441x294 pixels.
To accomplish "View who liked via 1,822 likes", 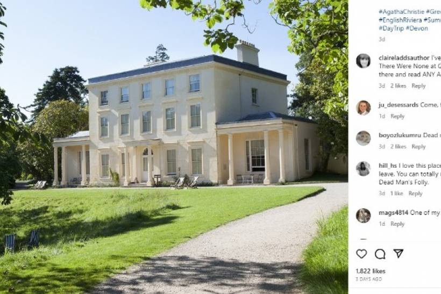I will [x=371, y=271].
